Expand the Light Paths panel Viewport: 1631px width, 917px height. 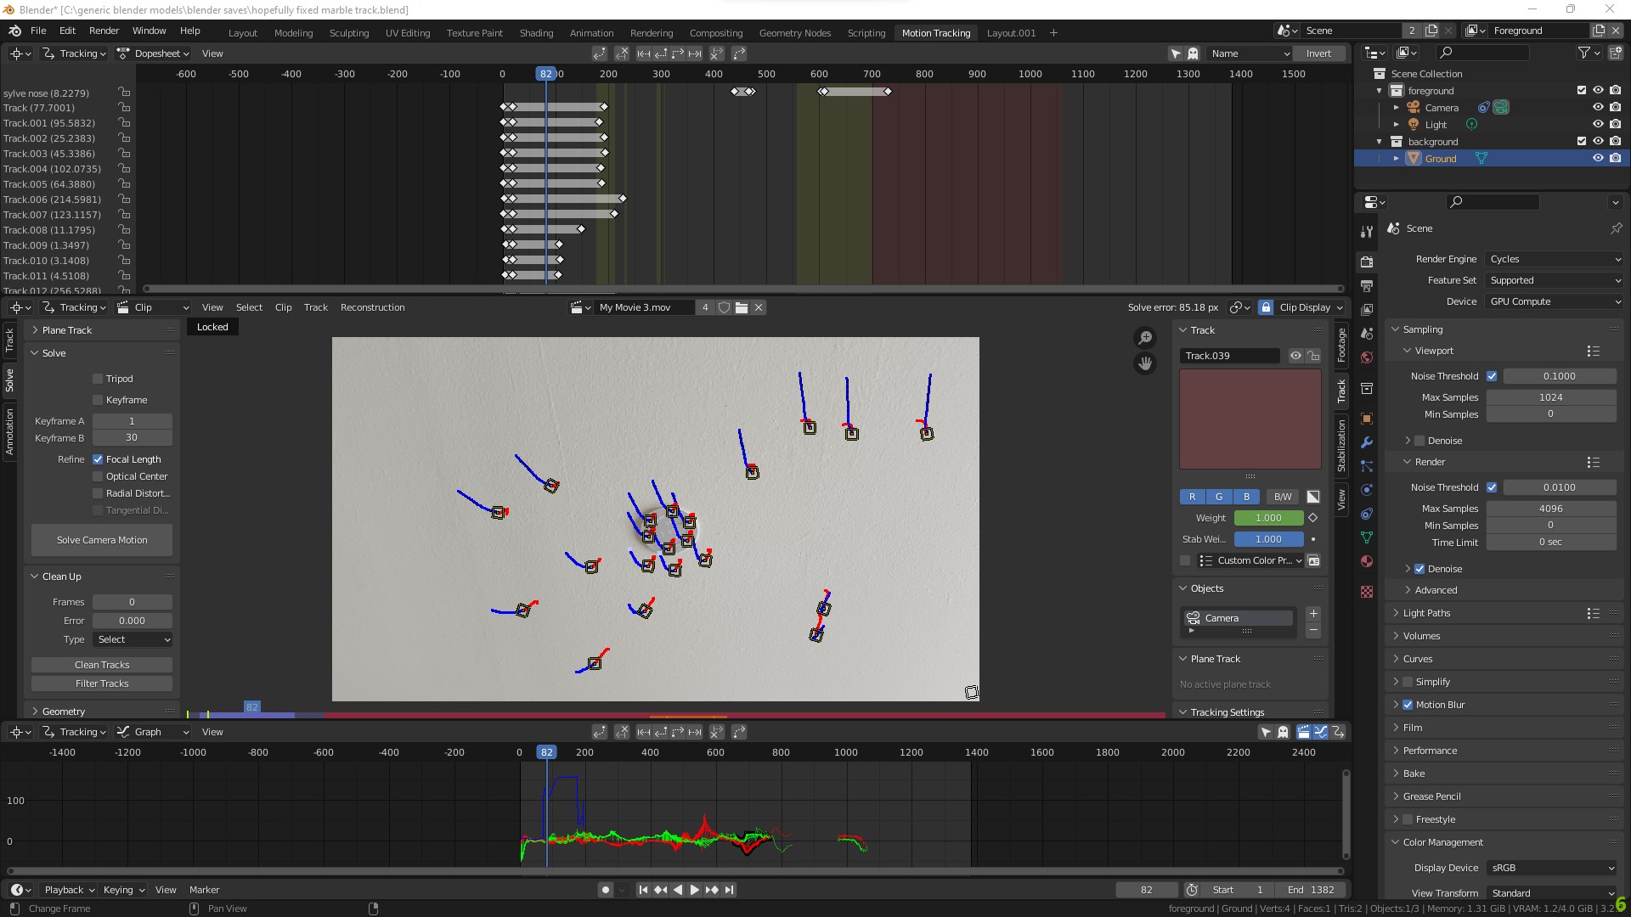1426,613
